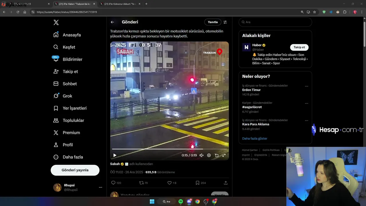Open Sabah source account link

[115, 164]
